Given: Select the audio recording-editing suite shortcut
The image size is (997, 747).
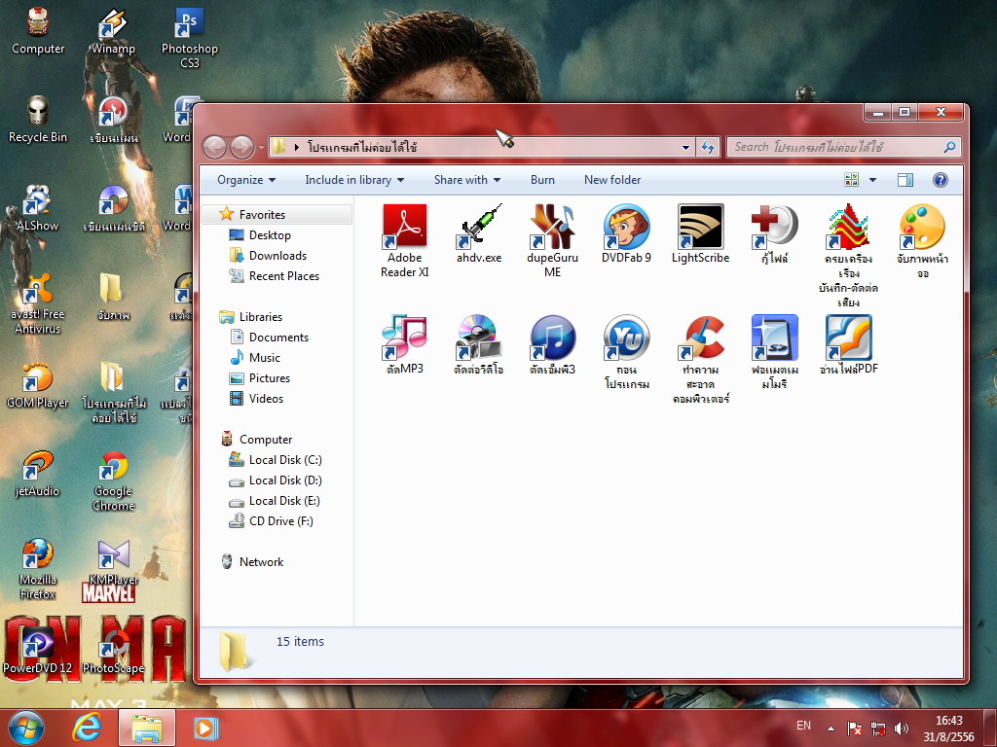Looking at the screenshot, I should (x=848, y=256).
